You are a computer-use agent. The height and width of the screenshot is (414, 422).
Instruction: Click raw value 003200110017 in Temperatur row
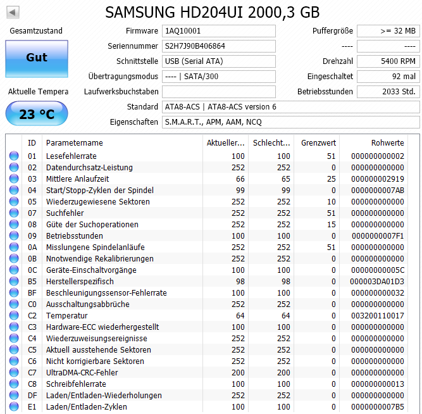point(378,315)
